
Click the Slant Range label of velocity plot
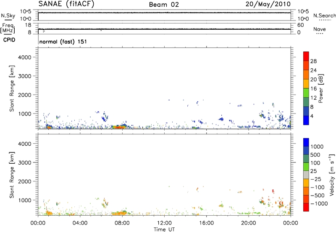coord(12,175)
